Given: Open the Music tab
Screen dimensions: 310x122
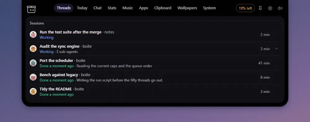Looking at the screenshot, I should pos(127,8).
